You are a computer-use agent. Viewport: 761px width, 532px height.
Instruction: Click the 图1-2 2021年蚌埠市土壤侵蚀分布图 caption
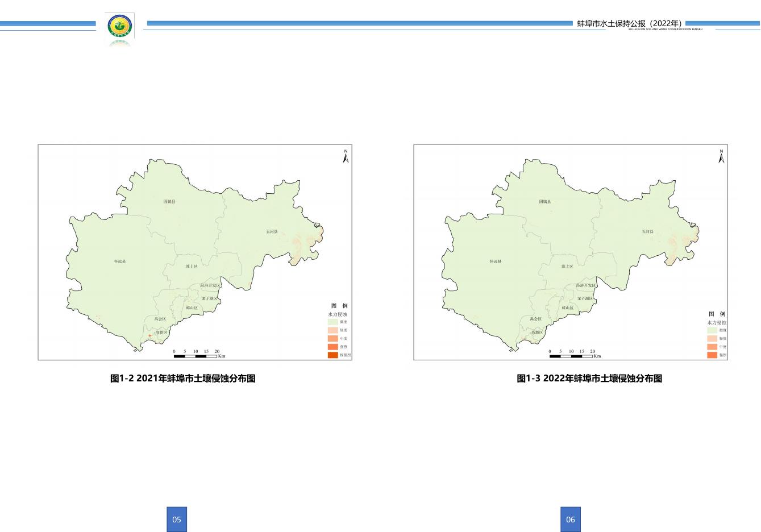pyautogui.click(x=182, y=379)
